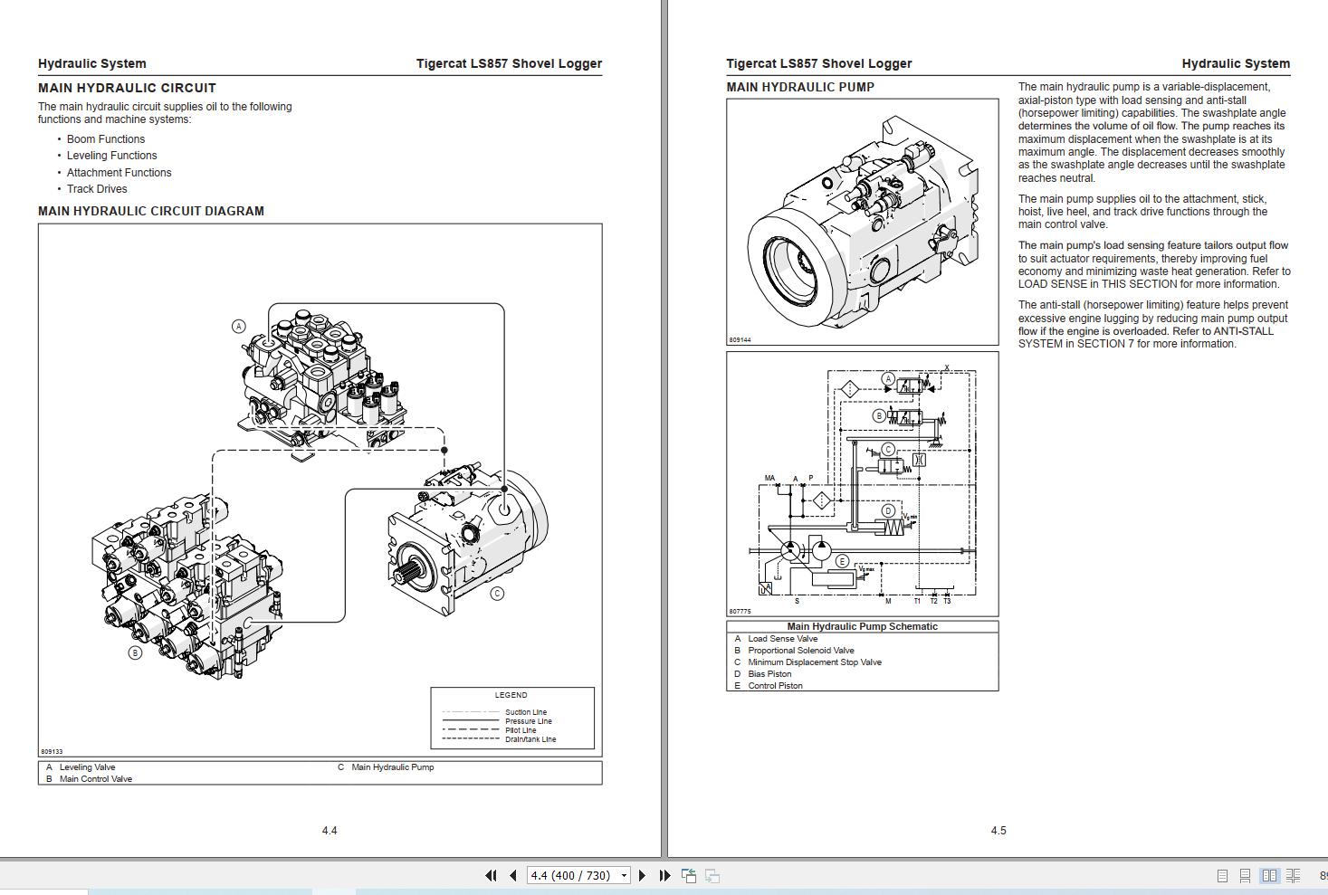
Task: Click the navigate-forward history icon
Action: [x=712, y=876]
